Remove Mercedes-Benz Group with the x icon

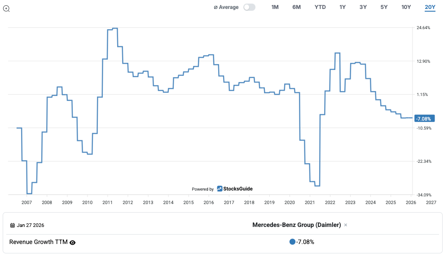click(346, 225)
